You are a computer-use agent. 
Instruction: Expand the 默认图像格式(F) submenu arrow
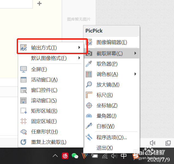tap(79, 58)
